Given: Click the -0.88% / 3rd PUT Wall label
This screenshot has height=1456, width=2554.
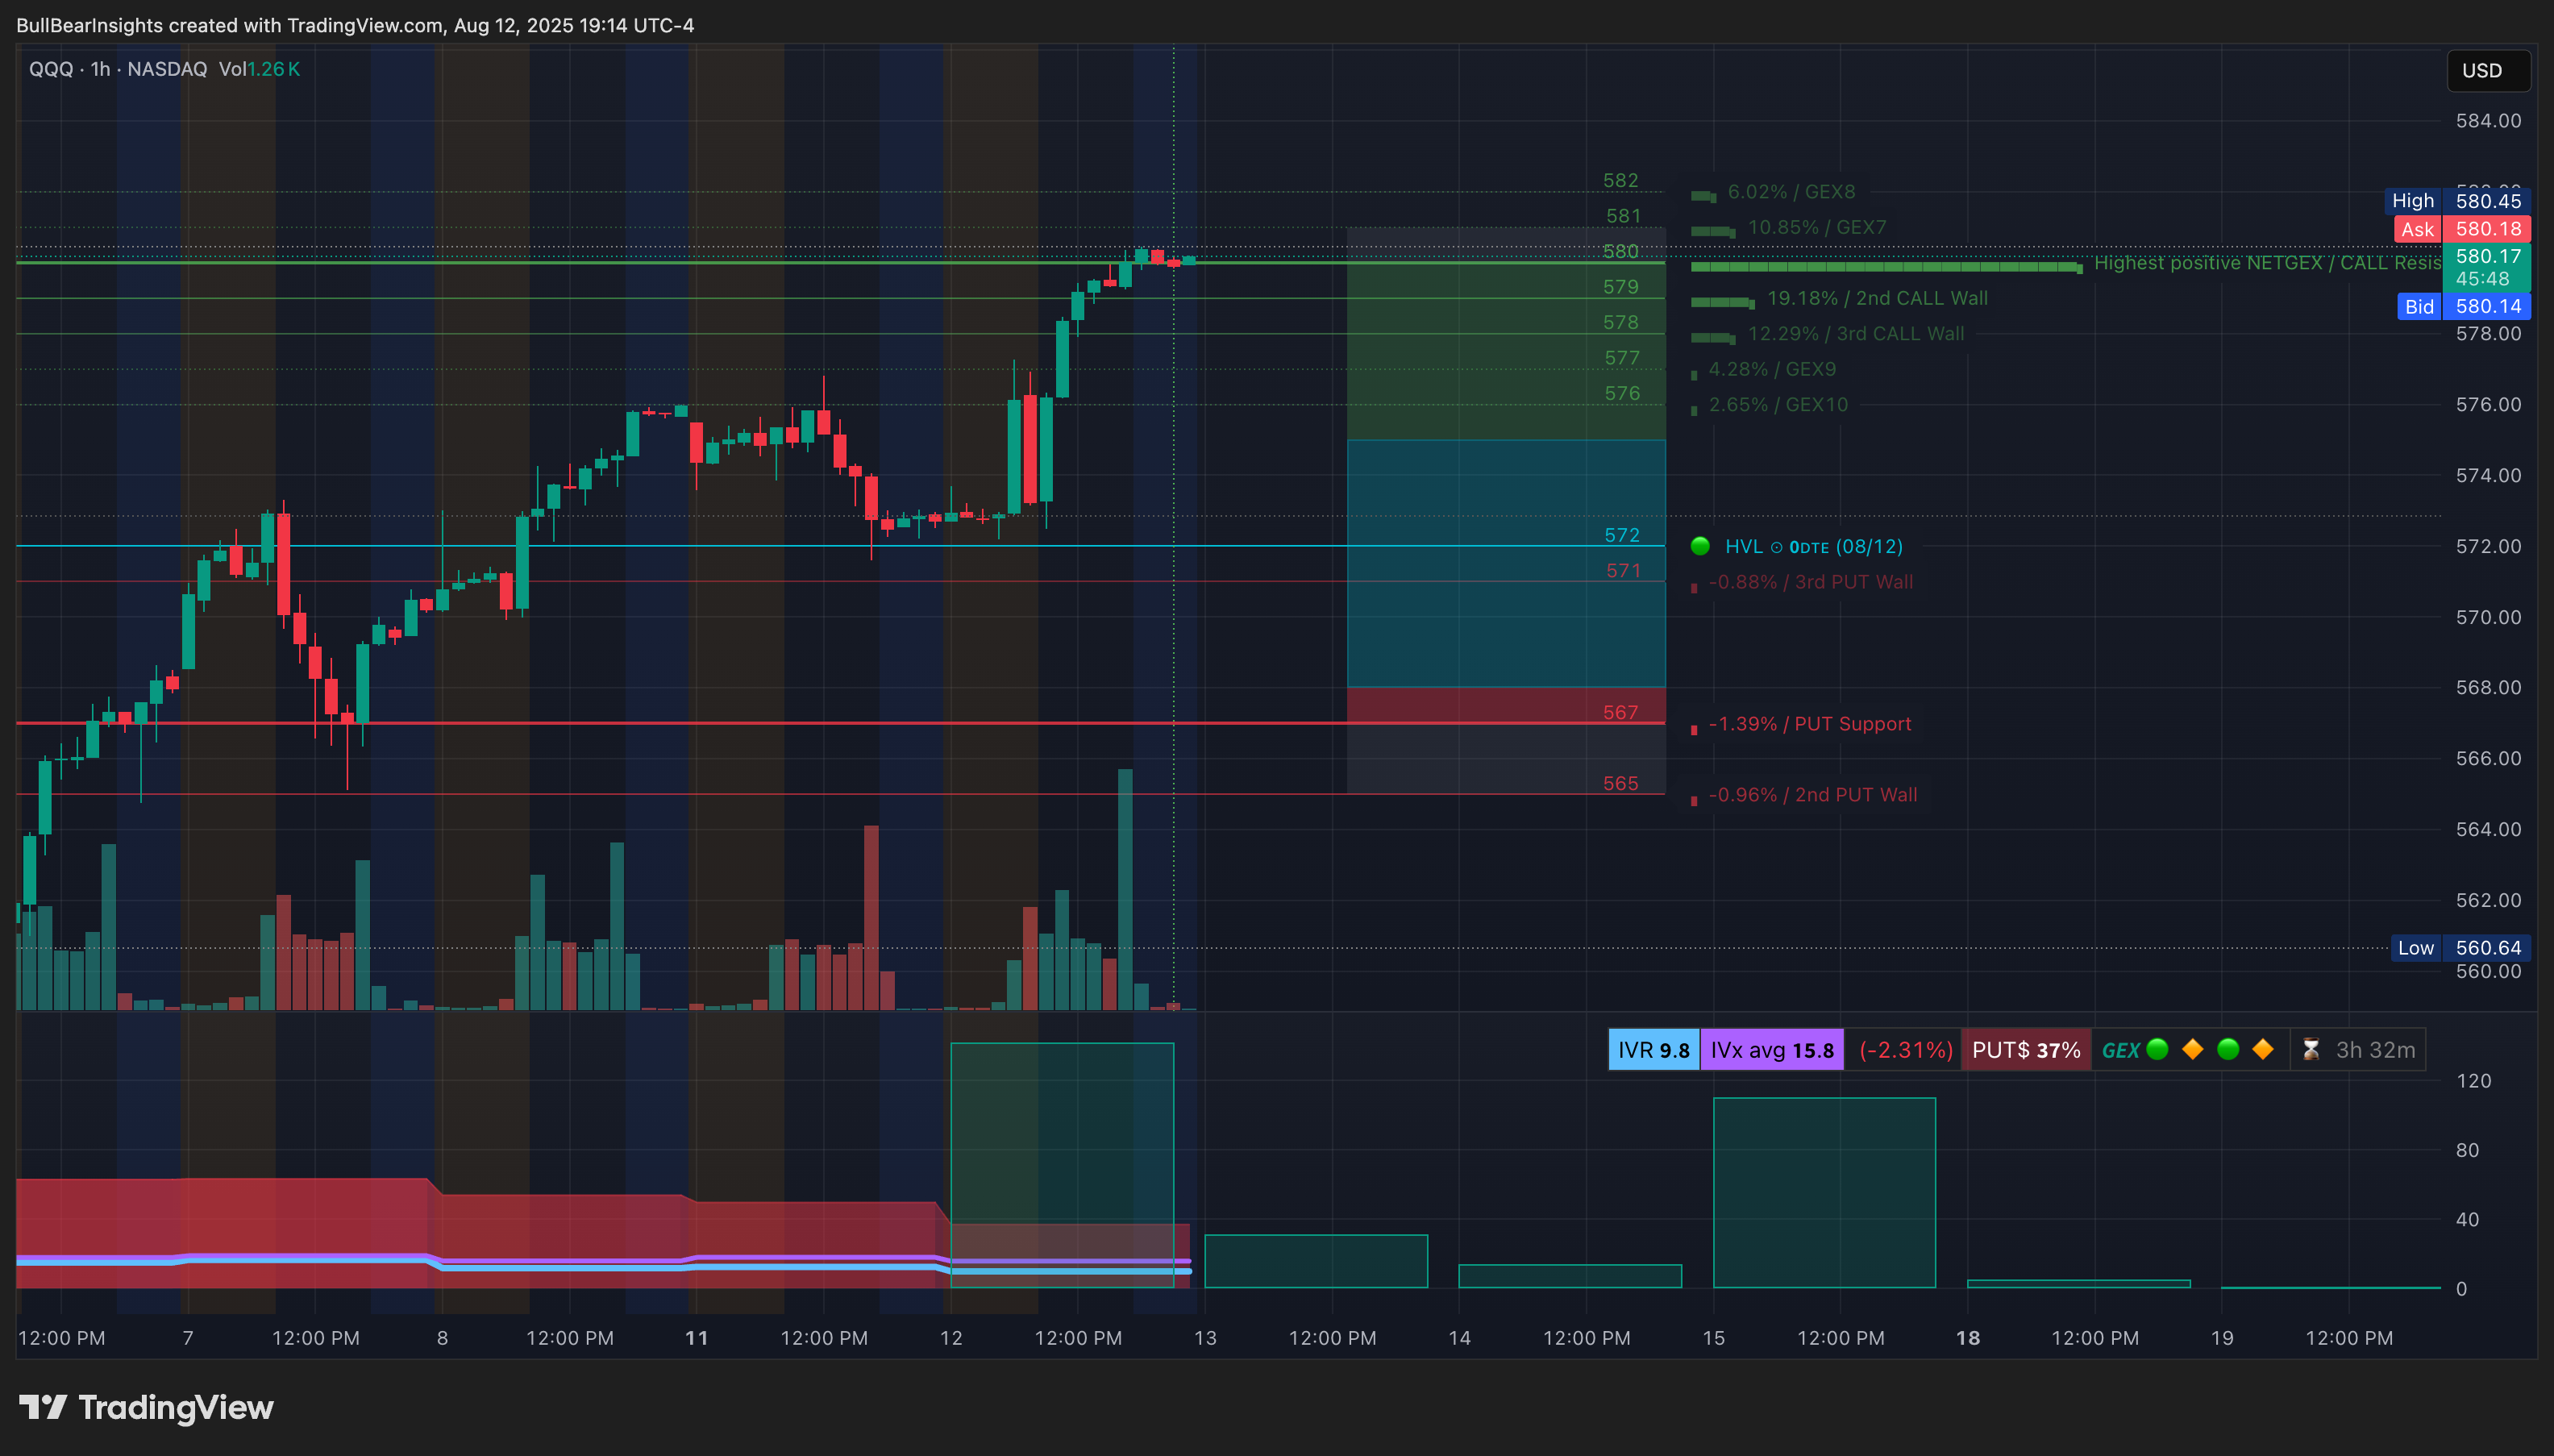Looking at the screenshot, I should pos(1811,582).
